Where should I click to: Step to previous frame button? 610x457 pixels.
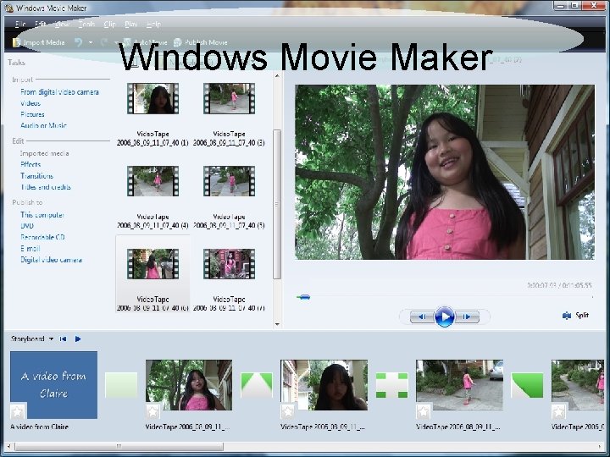(x=421, y=317)
